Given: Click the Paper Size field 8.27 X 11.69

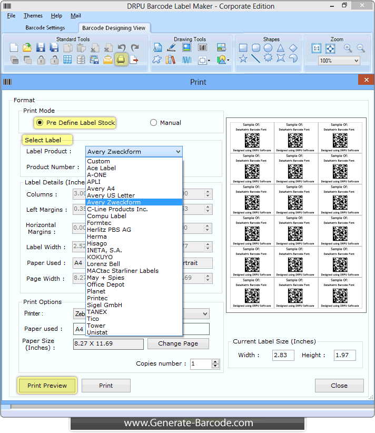Looking at the screenshot, I should (x=108, y=344).
